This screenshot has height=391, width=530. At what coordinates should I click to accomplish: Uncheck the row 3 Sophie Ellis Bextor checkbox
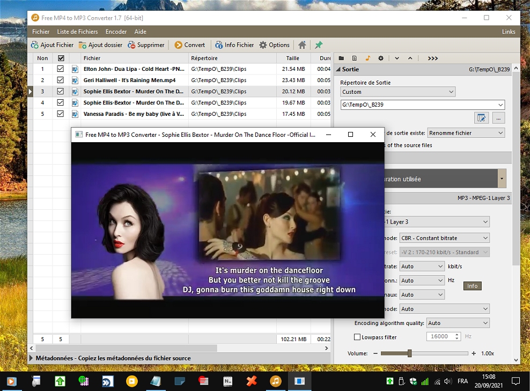61,91
